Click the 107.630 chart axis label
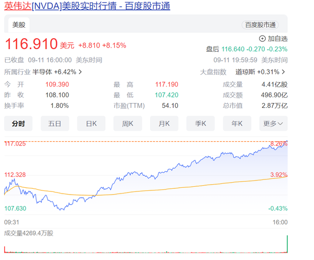 [15, 209]
